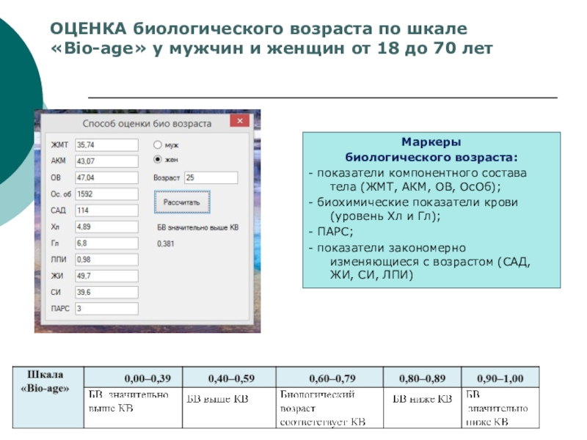Click the ЖИ field showing 49,7
The height and width of the screenshot is (440, 587).
click(x=106, y=276)
